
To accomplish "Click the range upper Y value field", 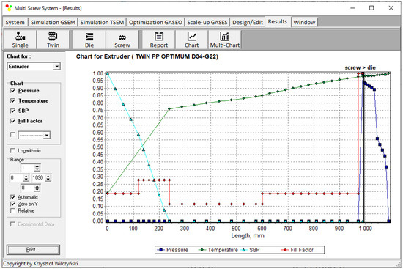I will (x=28, y=168).
